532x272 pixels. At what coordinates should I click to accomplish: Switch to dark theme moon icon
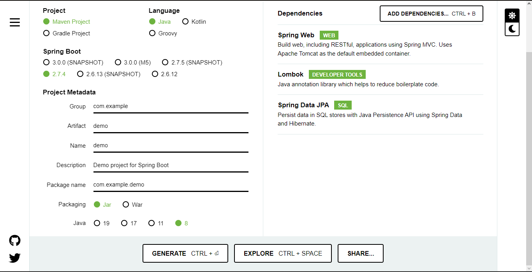tap(512, 29)
